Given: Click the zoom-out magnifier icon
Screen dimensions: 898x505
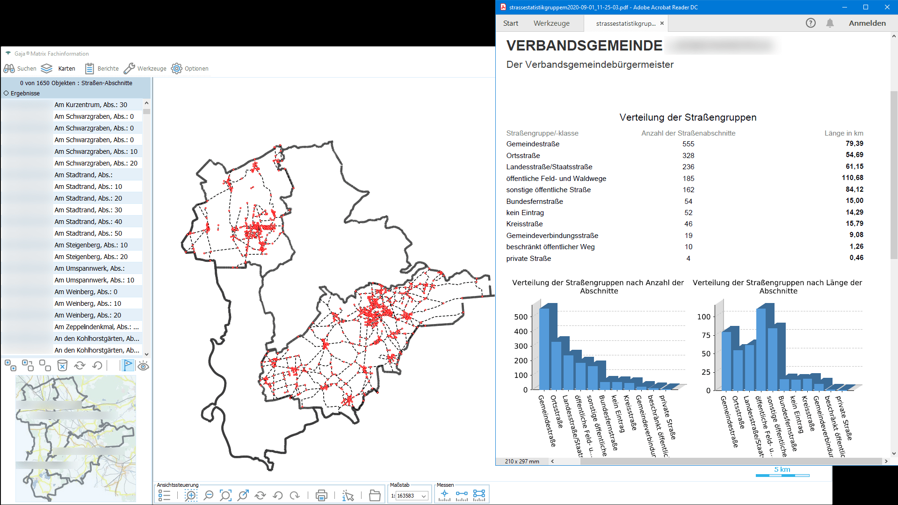Looking at the screenshot, I should point(209,495).
